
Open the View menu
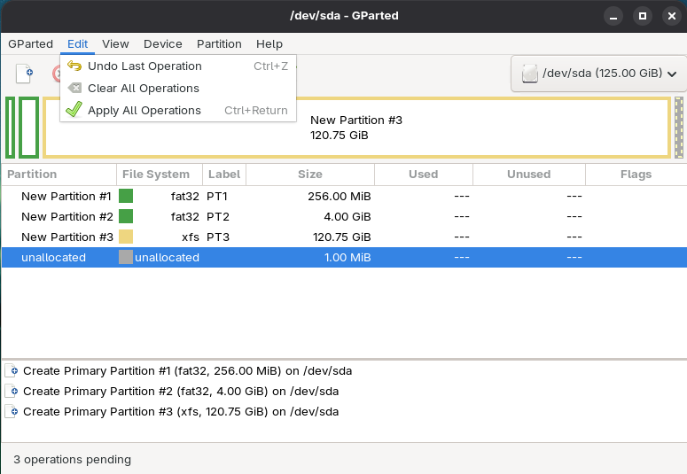tap(115, 43)
